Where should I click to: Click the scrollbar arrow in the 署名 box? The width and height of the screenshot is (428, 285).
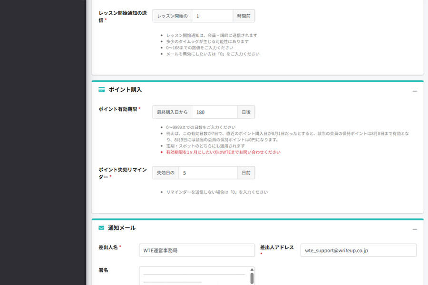(251, 271)
